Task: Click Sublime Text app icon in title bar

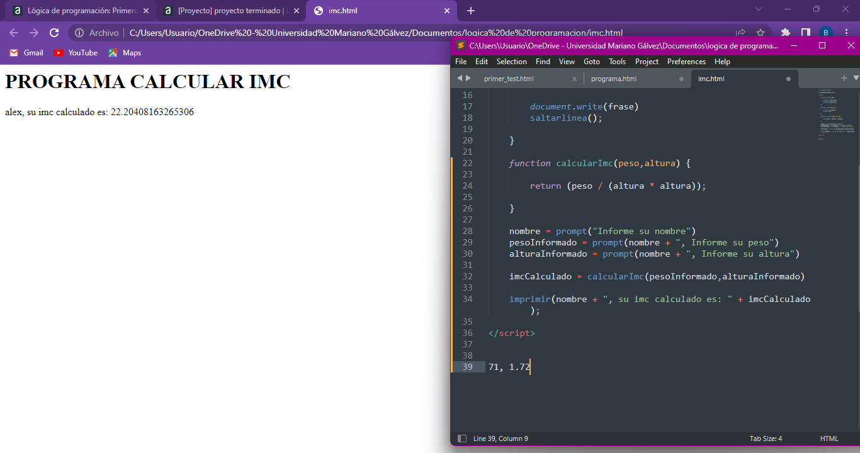Action: (461, 45)
